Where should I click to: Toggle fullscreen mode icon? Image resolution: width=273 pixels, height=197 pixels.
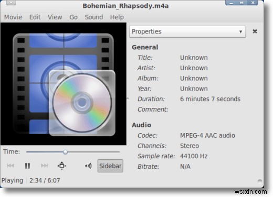click(x=62, y=166)
